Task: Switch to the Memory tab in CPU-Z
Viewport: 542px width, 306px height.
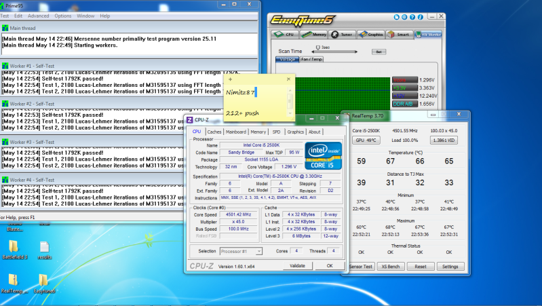Action: (x=258, y=132)
